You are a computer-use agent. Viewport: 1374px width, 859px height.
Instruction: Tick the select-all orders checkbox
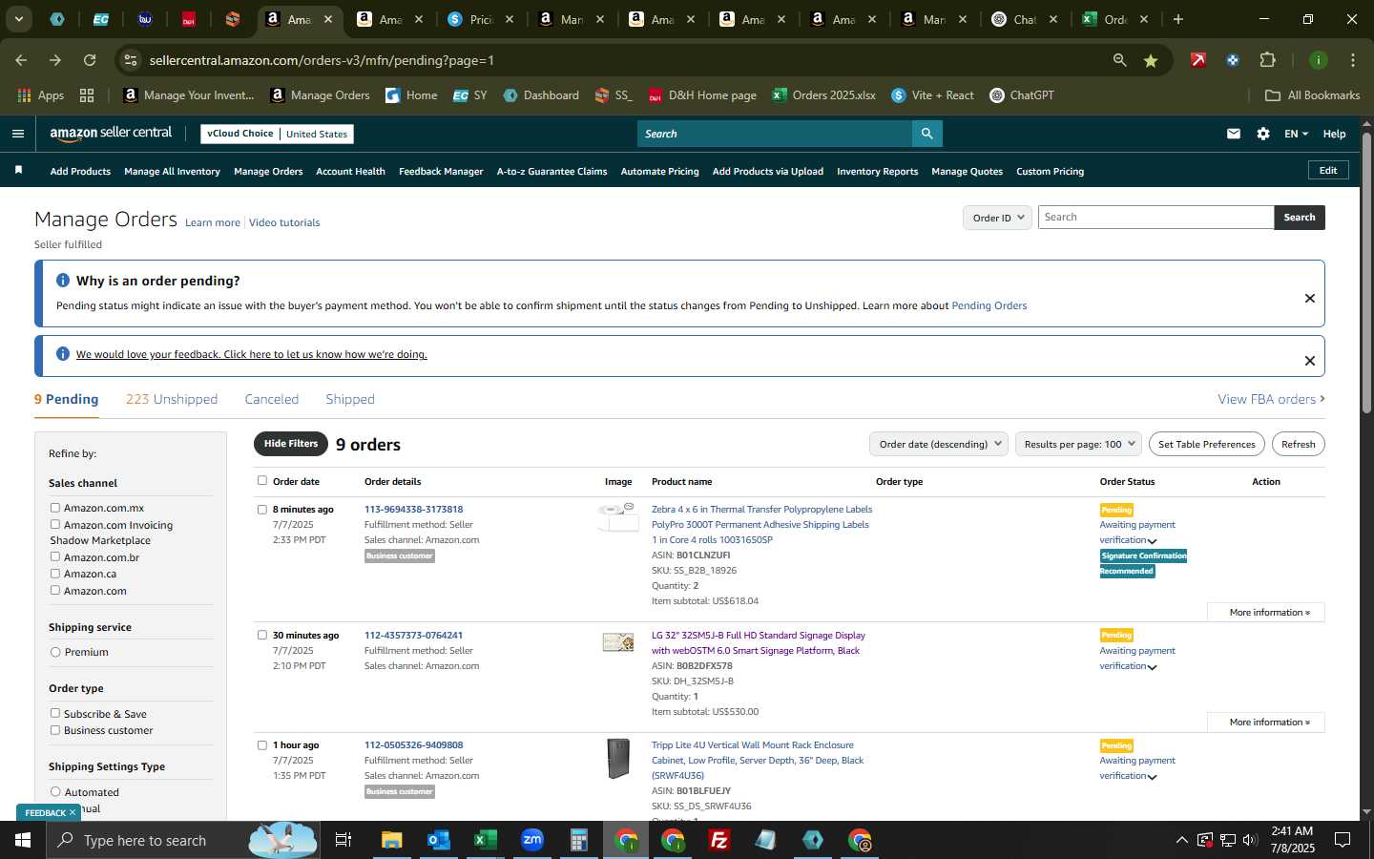pyautogui.click(x=262, y=480)
